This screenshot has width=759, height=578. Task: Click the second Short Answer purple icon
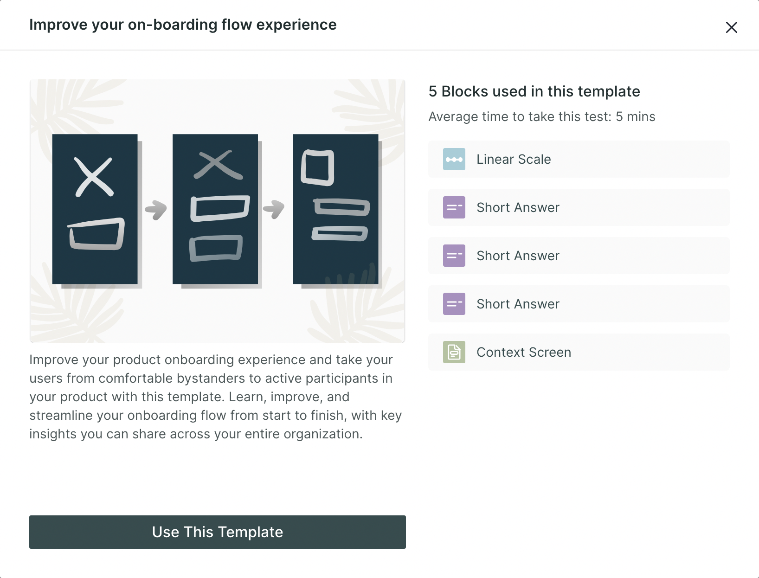click(454, 256)
